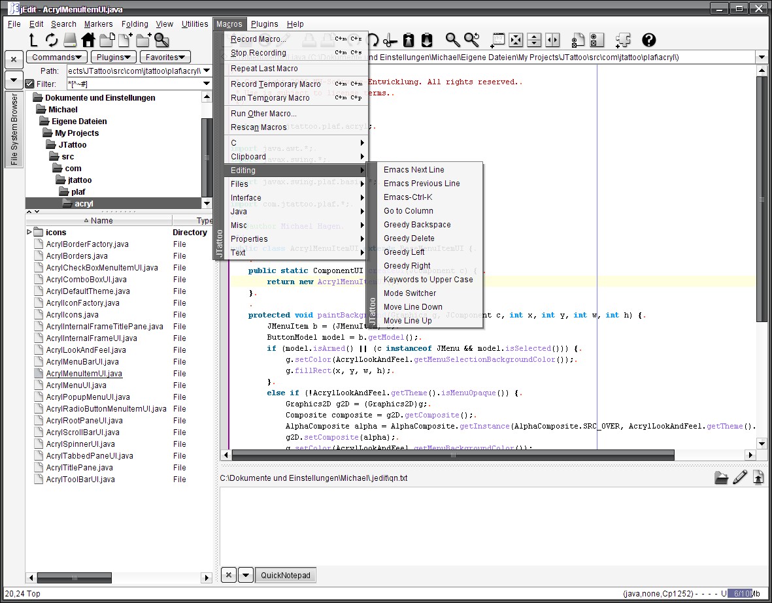
Task: Open the Utilities menu
Action: pos(195,24)
